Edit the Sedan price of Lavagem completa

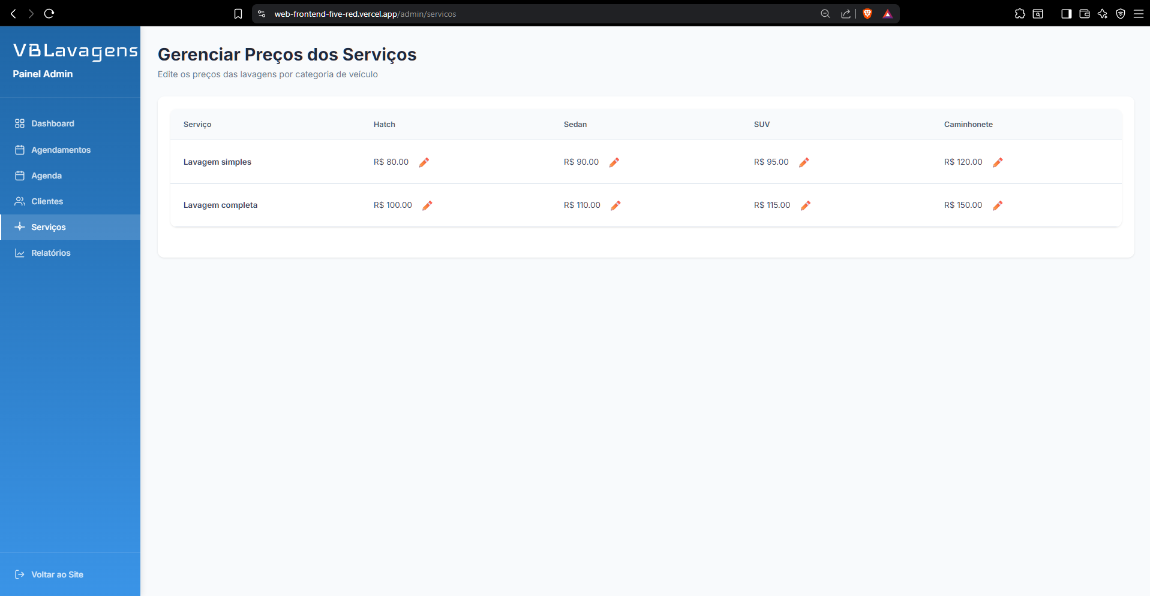[x=615, y=205]
